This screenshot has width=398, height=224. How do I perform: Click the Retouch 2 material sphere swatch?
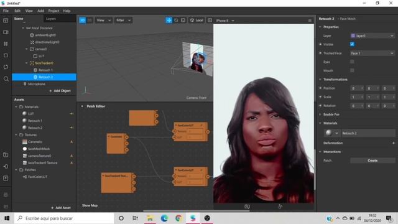328,133
